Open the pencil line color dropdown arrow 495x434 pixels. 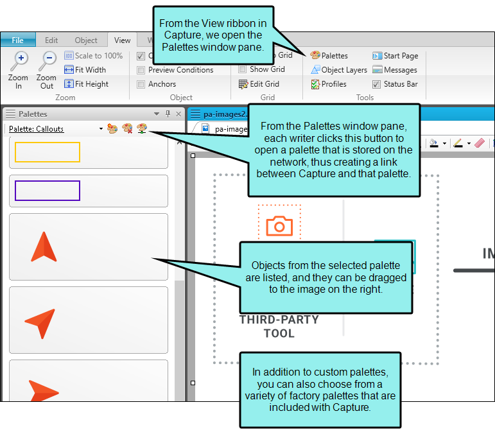click(x=469, y=143)
